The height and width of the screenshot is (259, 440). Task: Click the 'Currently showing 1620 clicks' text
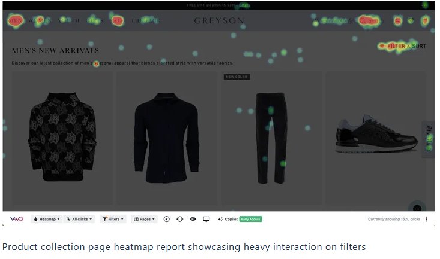pos(394,219)
